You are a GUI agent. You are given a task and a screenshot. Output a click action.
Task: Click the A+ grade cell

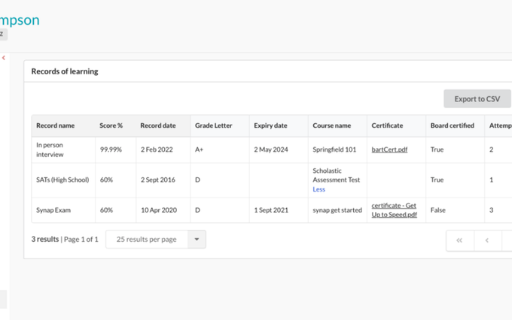[199, 149]
